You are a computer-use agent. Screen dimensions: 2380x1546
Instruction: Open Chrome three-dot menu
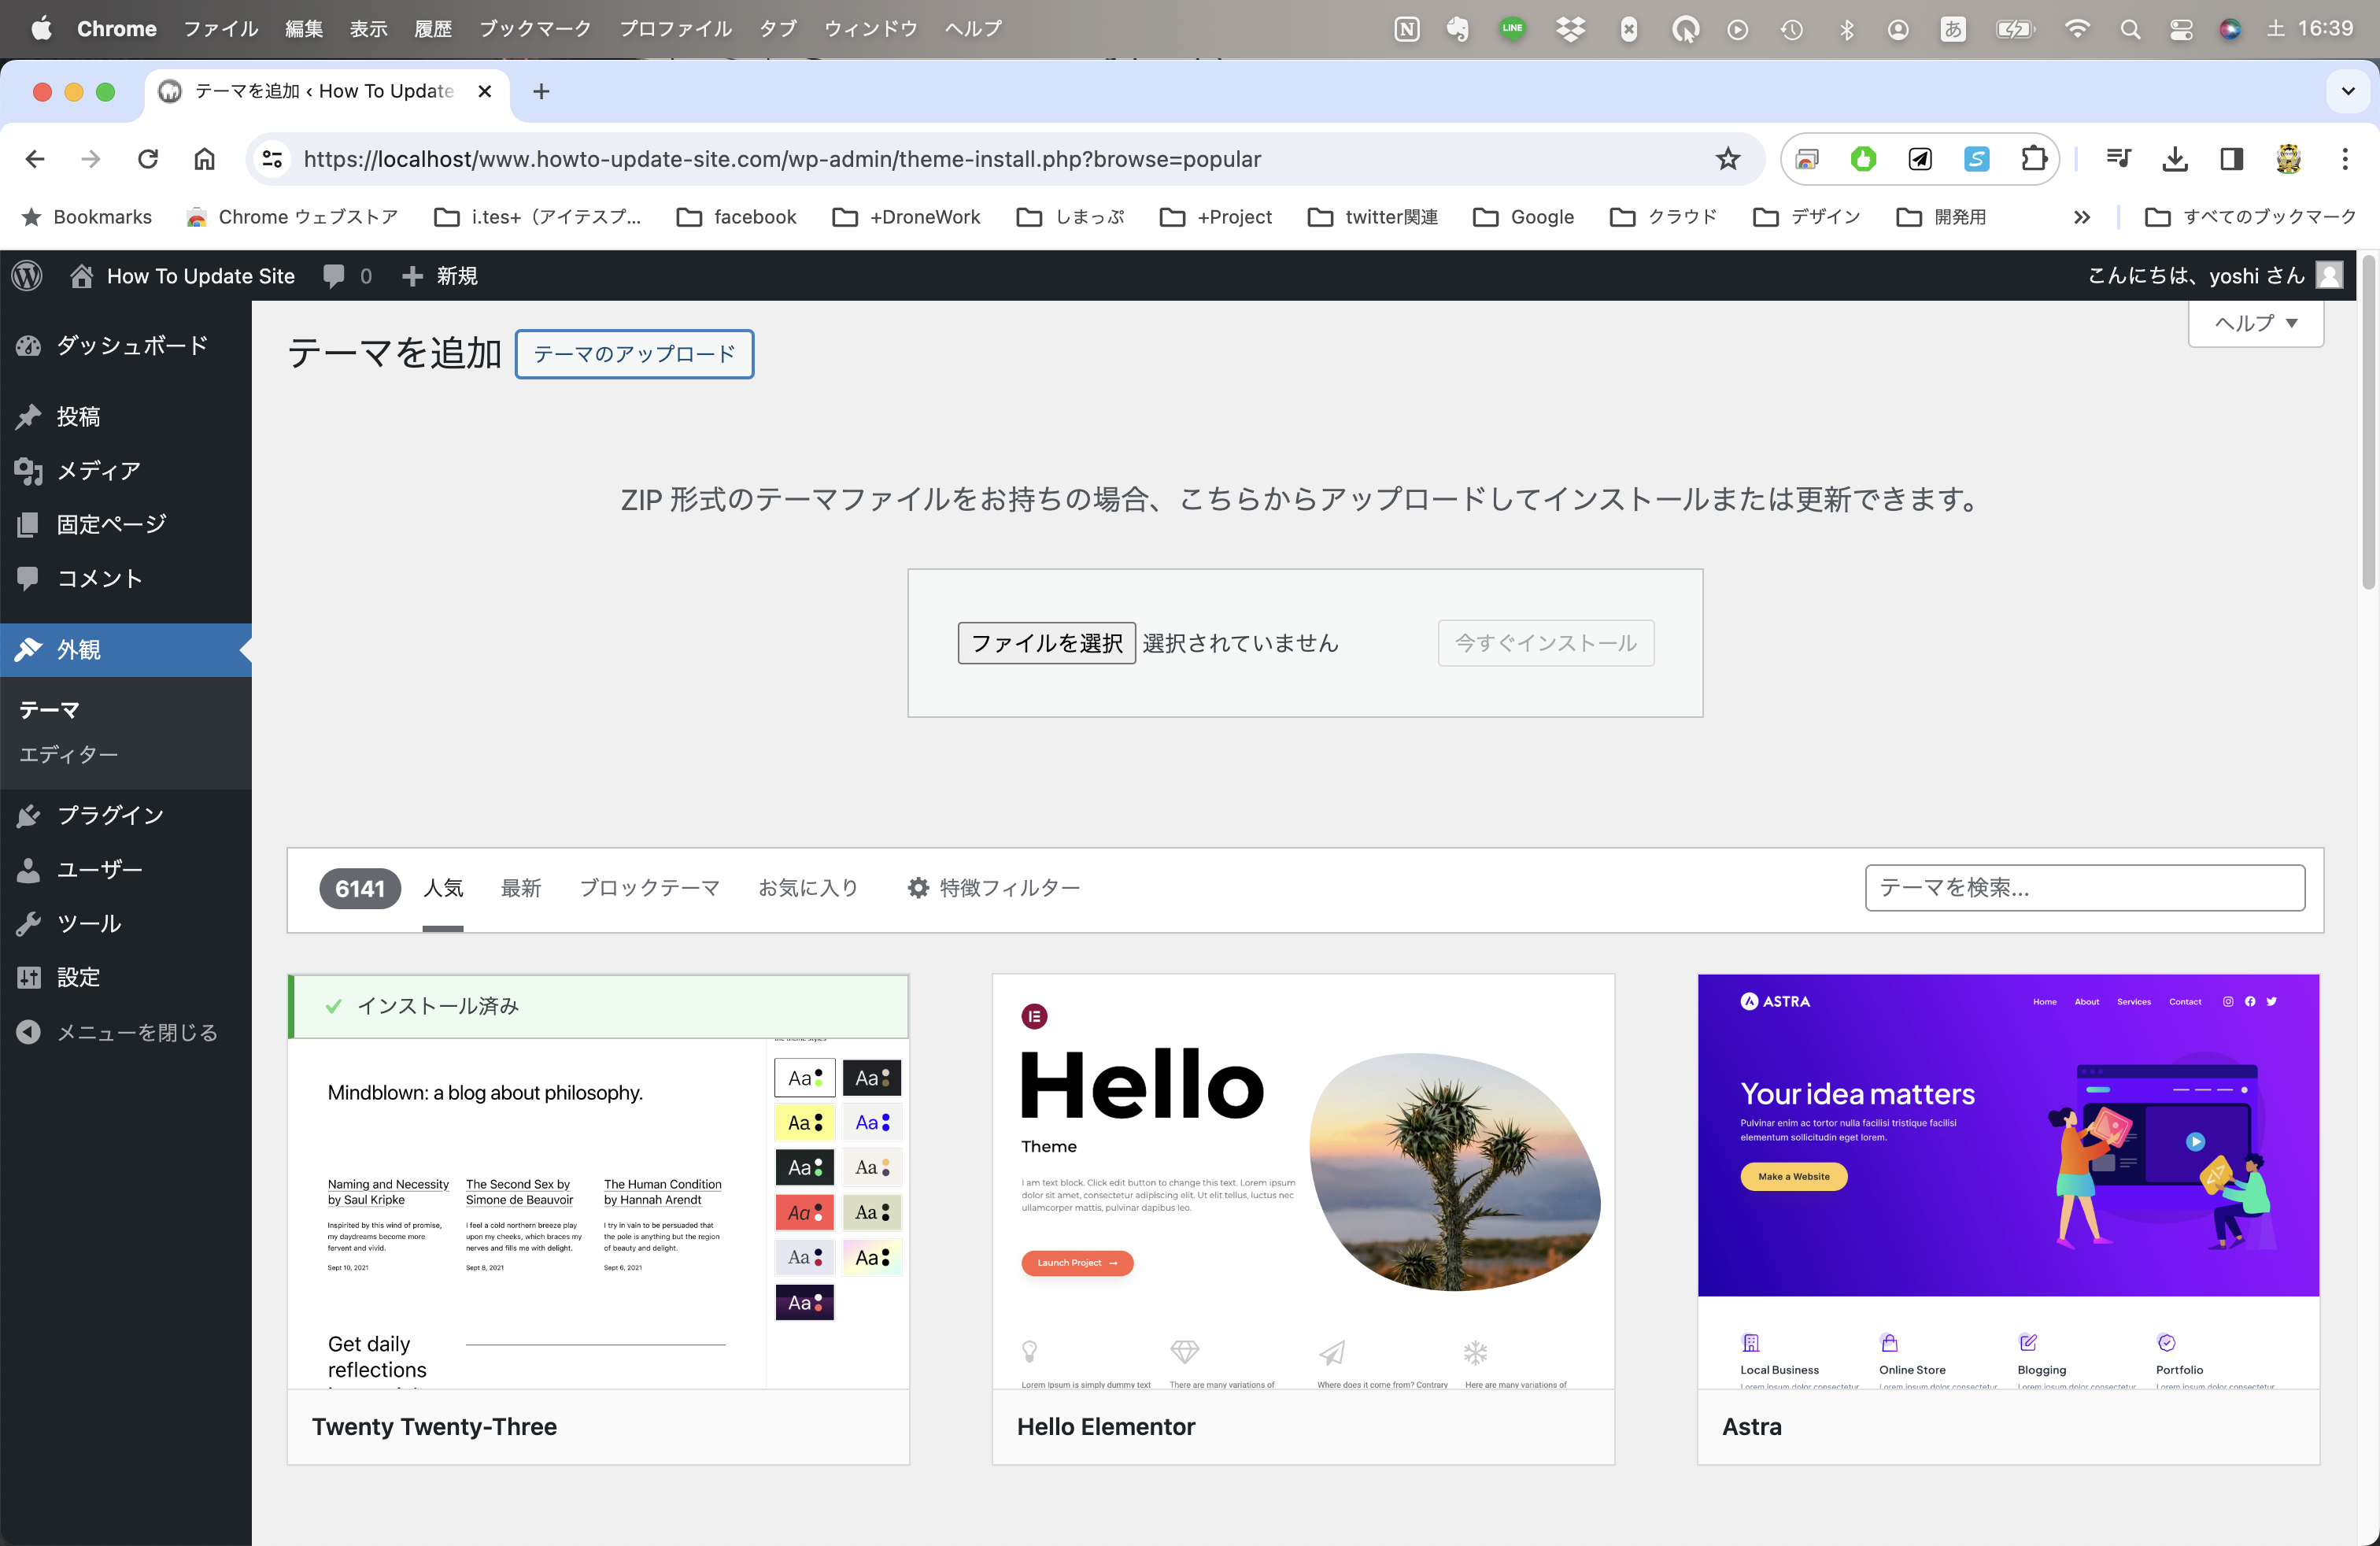[2345, 159]
